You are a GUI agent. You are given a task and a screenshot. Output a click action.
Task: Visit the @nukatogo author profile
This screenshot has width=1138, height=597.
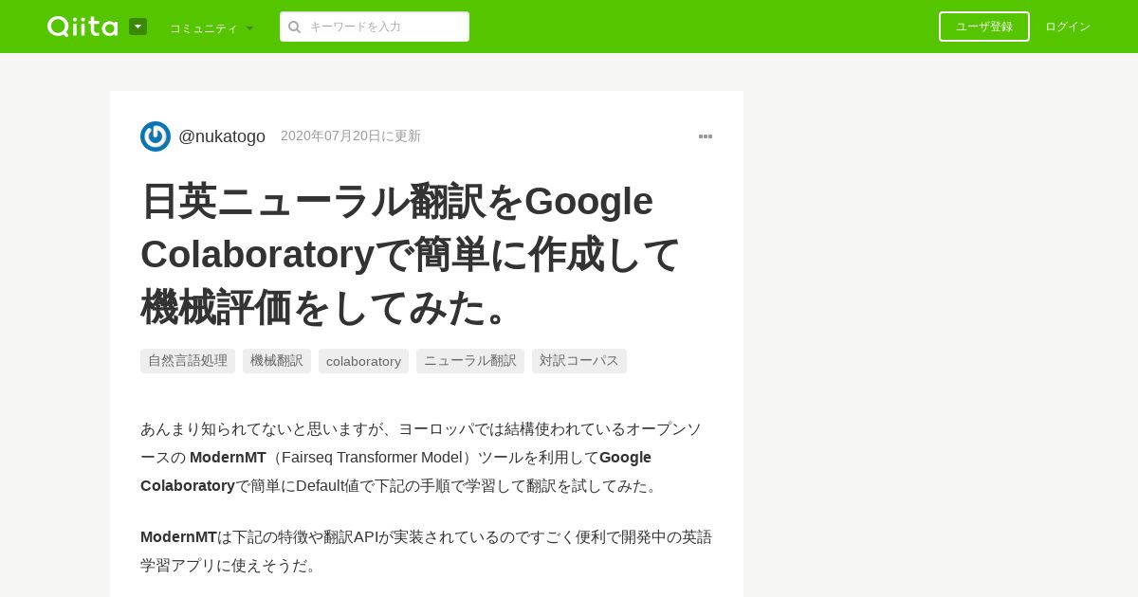point(222,136)
